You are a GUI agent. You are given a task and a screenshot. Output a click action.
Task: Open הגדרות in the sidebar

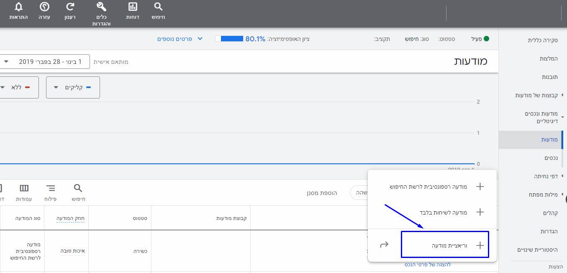549,231
